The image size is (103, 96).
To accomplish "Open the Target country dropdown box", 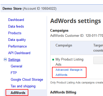I will [98, 60].
